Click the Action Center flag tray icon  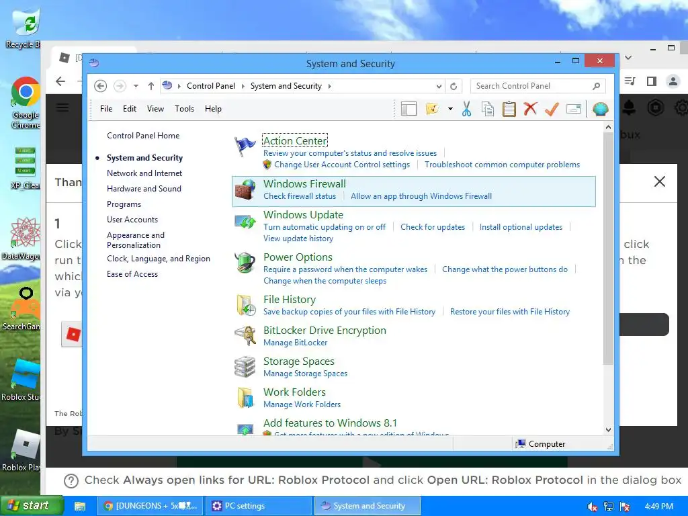pos(625,507)
